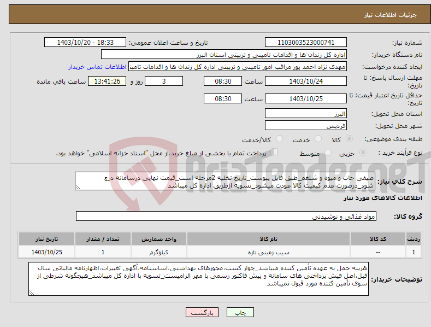Click the response deadline time 08:30 field
The height and width of the screenshot is (327, 431).
click(223, 81)
